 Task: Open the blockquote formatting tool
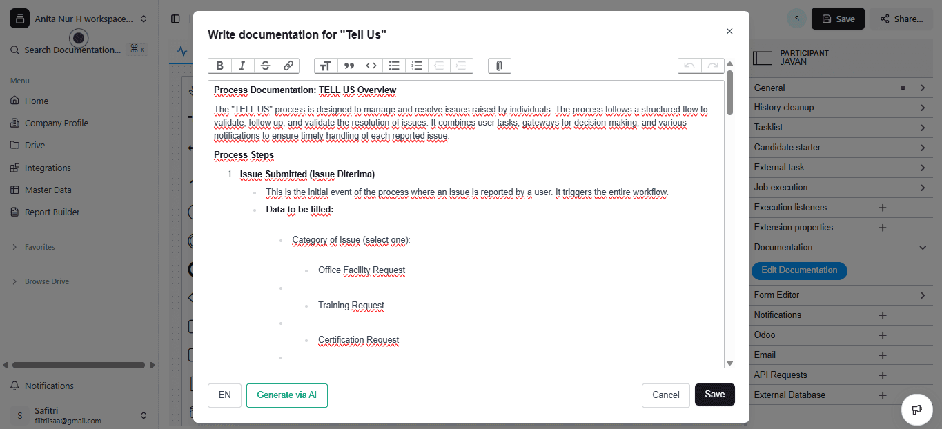click(349, 65)
